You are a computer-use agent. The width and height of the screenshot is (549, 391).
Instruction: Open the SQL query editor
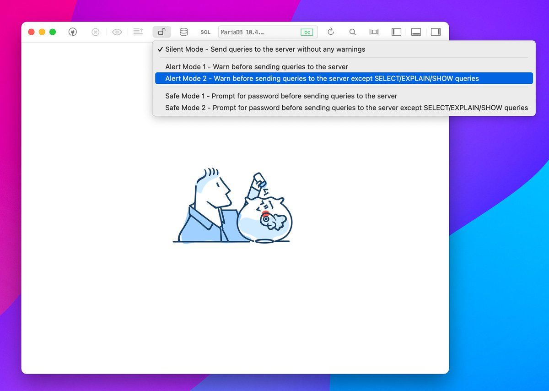click(x=205, y=32)
